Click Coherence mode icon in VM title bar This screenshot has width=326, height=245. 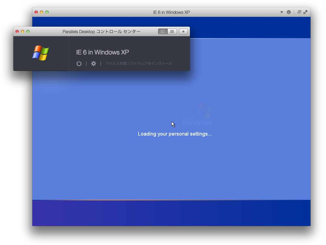click(x=299, y=12)
